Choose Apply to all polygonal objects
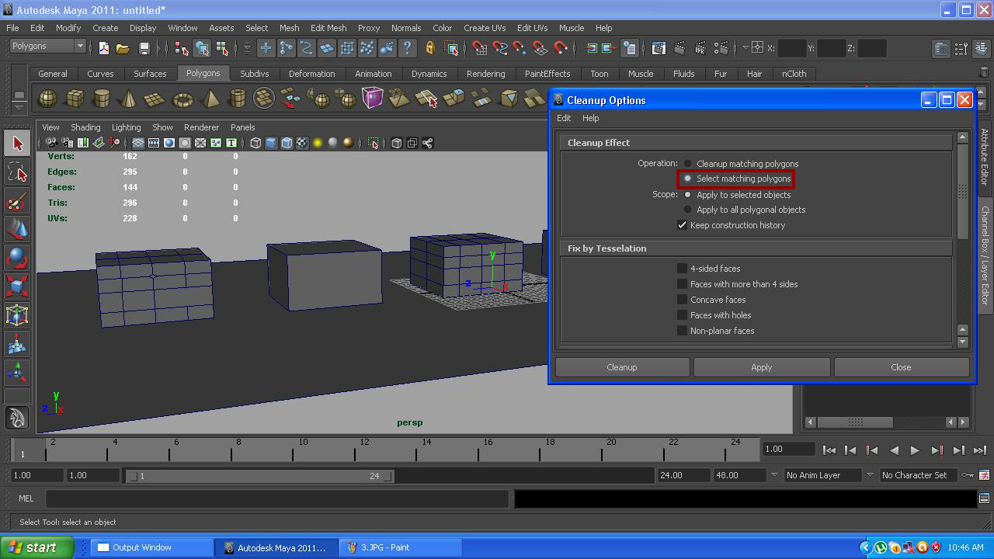Image resolution: width=994 pixels, height=559 pixels. [688, 210]
